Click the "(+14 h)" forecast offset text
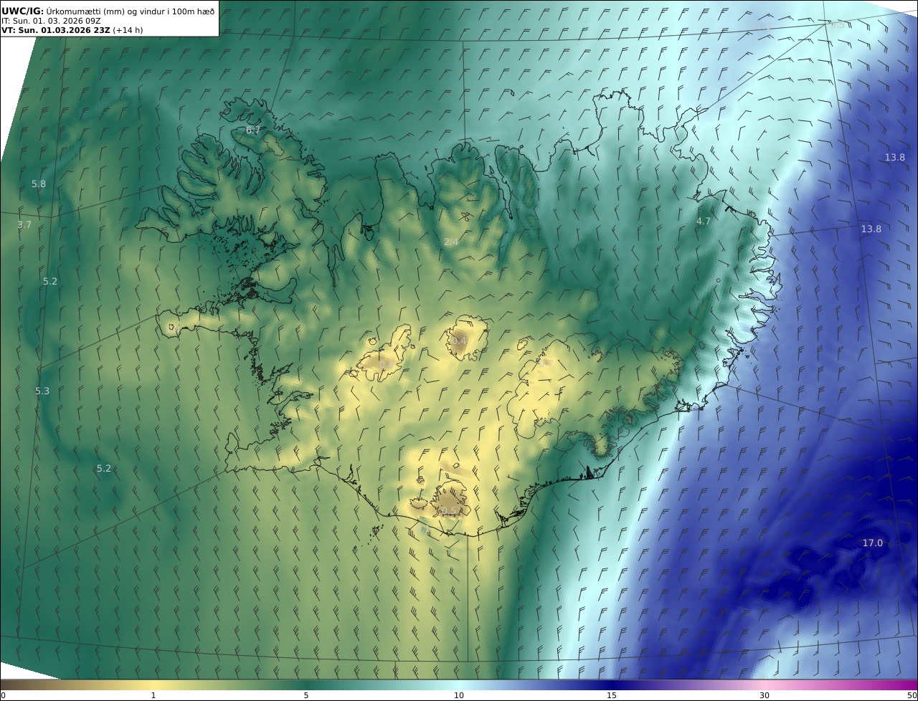 tap(128, 30)
